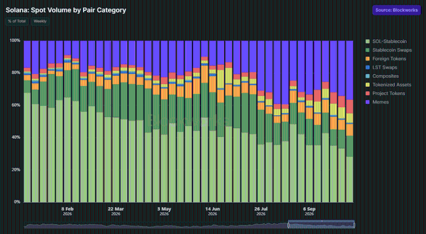Screen dimensions: 426x234
Task: Toggle Tokenized Assets series in legend
Action: [388, 85]
